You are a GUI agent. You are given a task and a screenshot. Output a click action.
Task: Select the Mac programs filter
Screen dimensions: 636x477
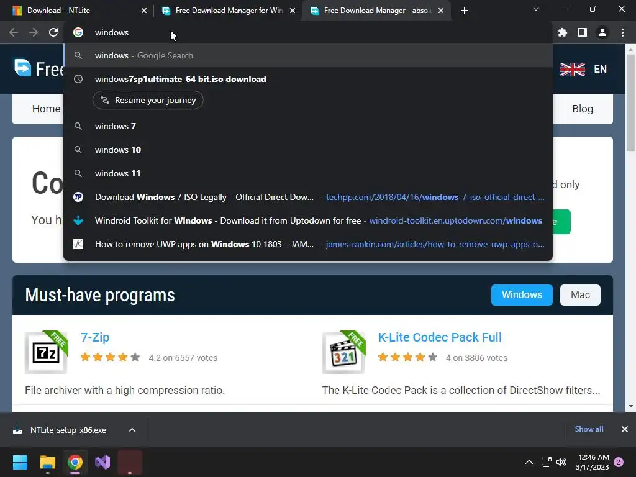pos(580,295)
